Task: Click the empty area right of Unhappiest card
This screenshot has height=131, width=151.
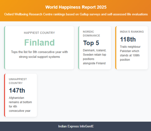Action: coord(93,95)
